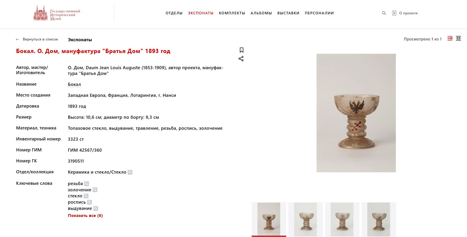Bookmark this exhibit with the bookmark icon

coord(241,50)
